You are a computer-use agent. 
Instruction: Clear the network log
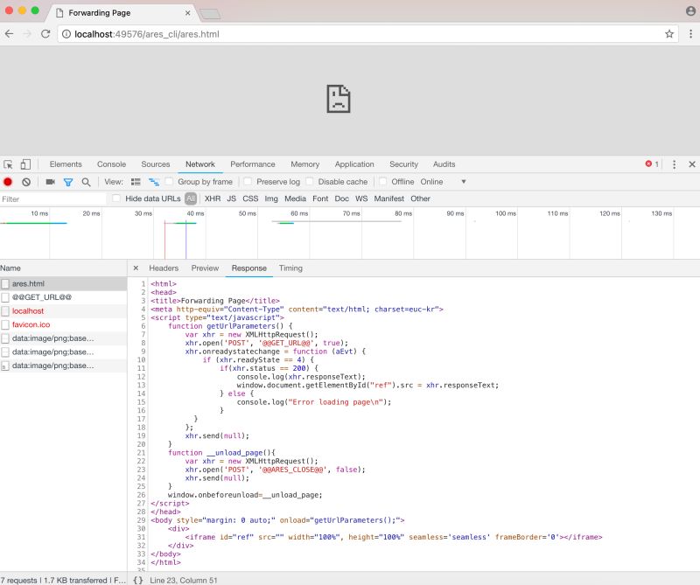click(x=26, y=182)
